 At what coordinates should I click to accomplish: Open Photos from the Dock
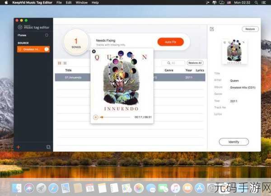(x=139, y=188)
